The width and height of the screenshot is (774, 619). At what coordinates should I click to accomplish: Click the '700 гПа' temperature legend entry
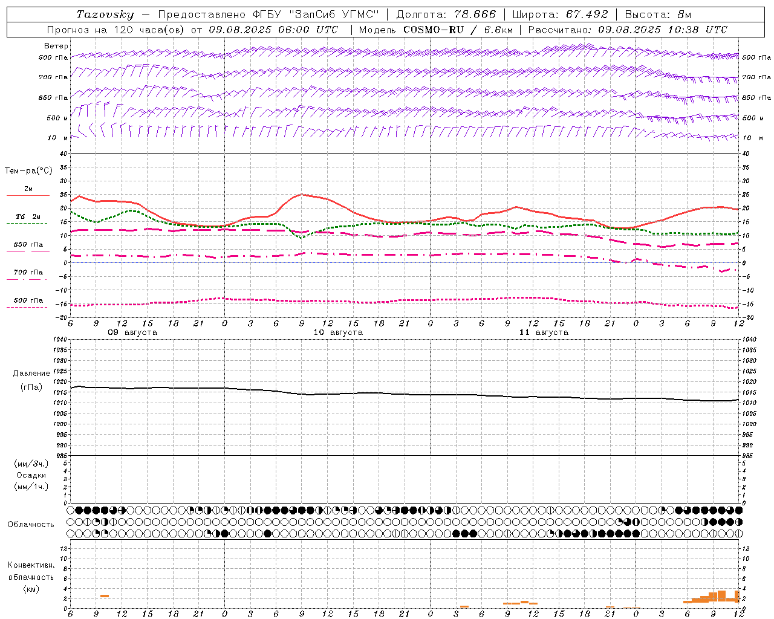pos(28,272)
